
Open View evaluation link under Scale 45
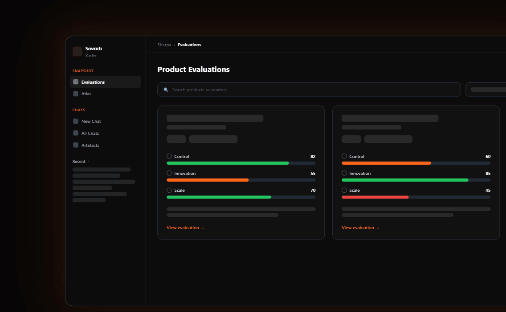click(360, 228)
